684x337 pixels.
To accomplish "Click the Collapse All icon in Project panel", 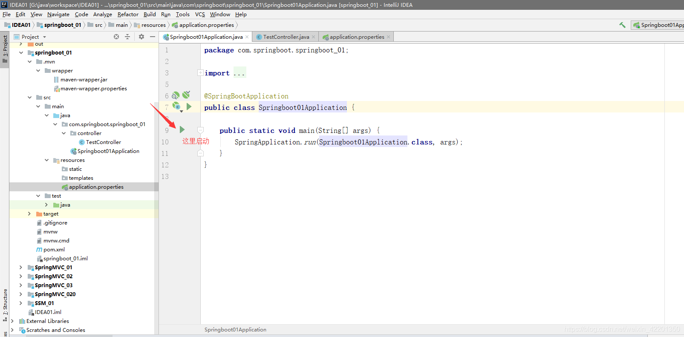I will 127,37.
